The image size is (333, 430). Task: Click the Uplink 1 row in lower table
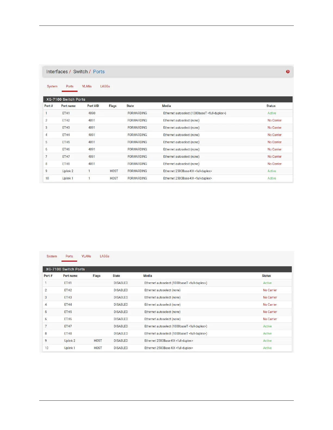(167, 348)
